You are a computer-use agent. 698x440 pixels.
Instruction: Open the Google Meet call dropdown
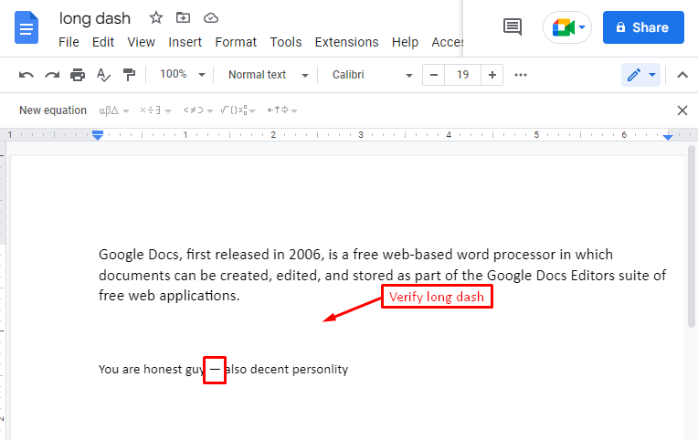(567, 27)
